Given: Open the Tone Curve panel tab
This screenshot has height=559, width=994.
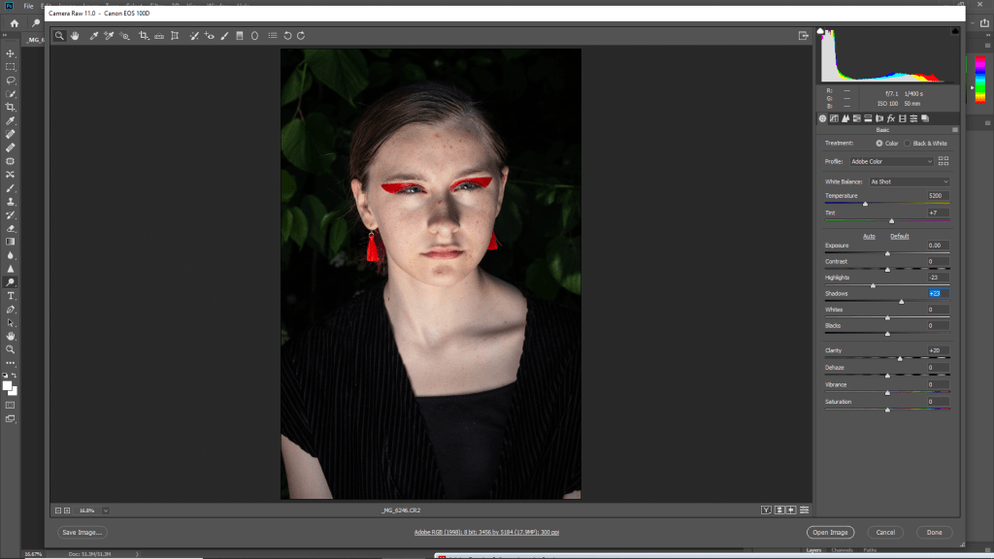Looking at the screenshot, I should [x=834, y=118].
